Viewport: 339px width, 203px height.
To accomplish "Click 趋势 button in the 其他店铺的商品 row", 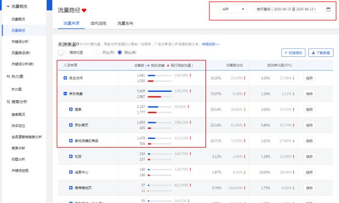I will (309, 141).
